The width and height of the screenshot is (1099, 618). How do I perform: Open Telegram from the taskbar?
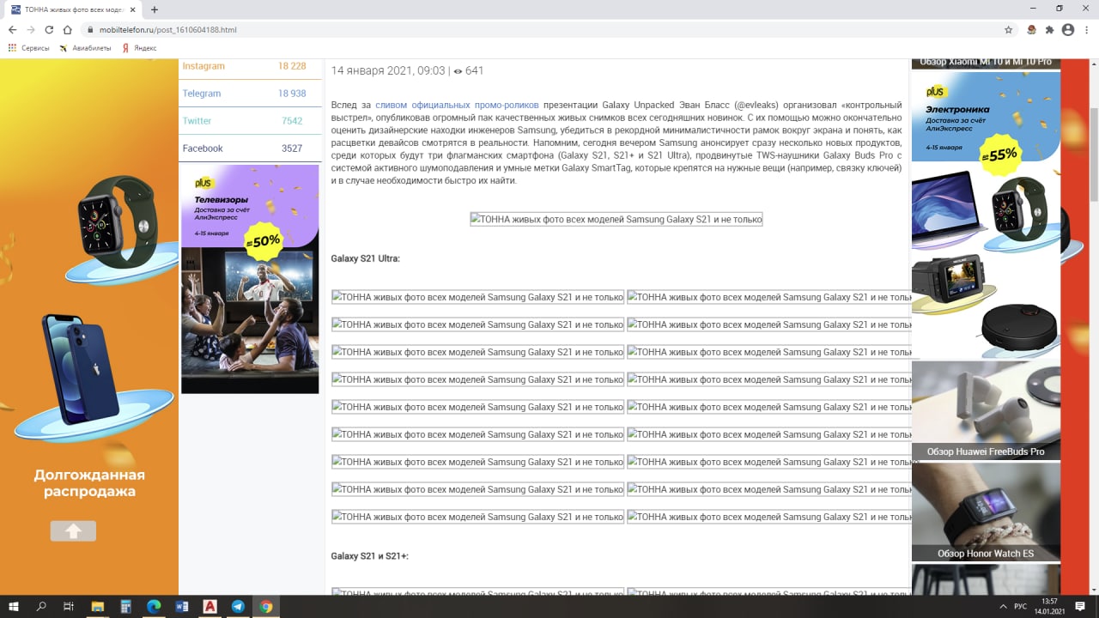coord(238,606)
